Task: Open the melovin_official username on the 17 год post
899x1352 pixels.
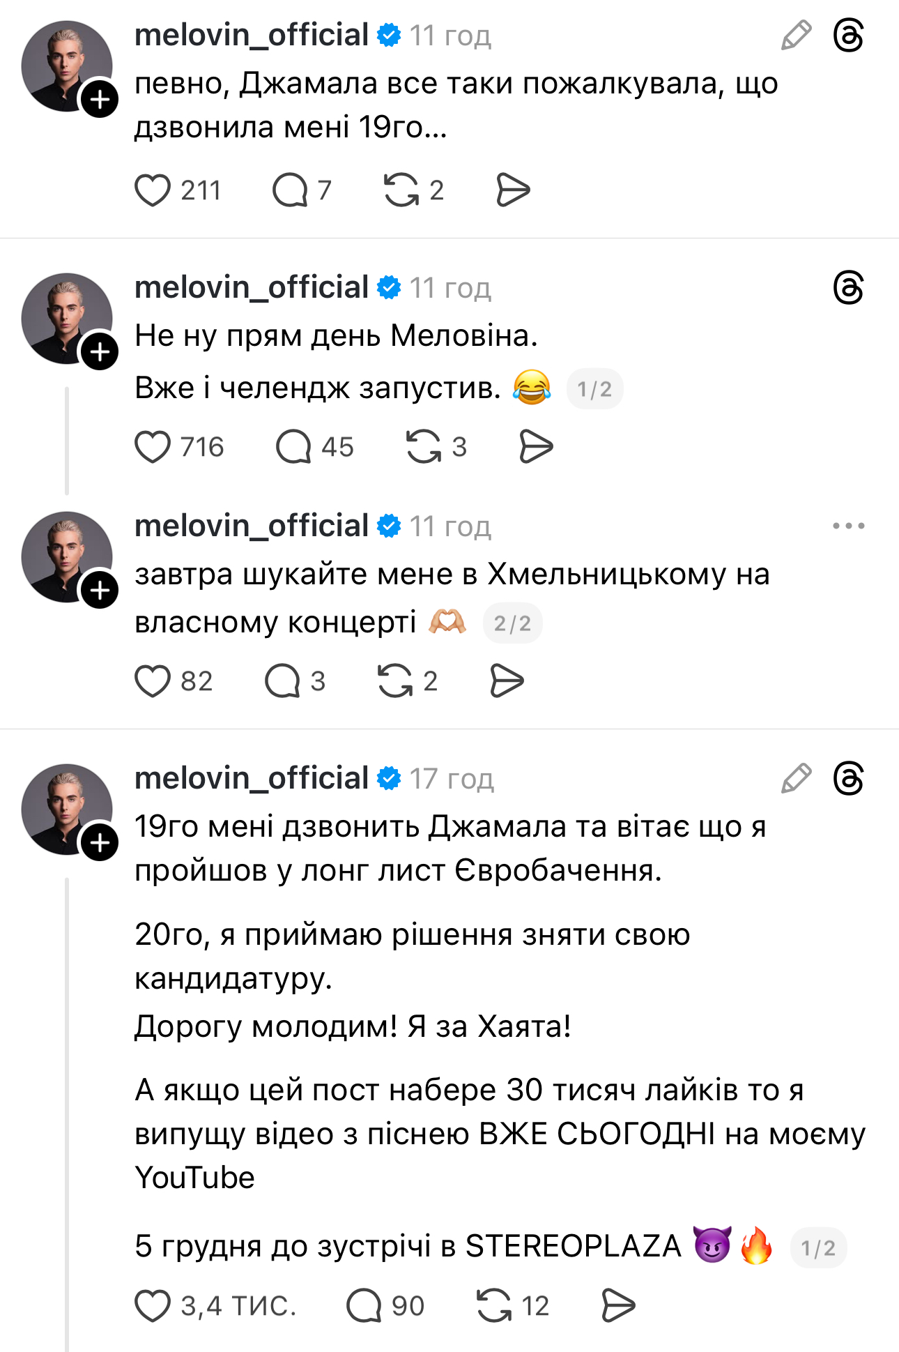Action: coord(251,778)
